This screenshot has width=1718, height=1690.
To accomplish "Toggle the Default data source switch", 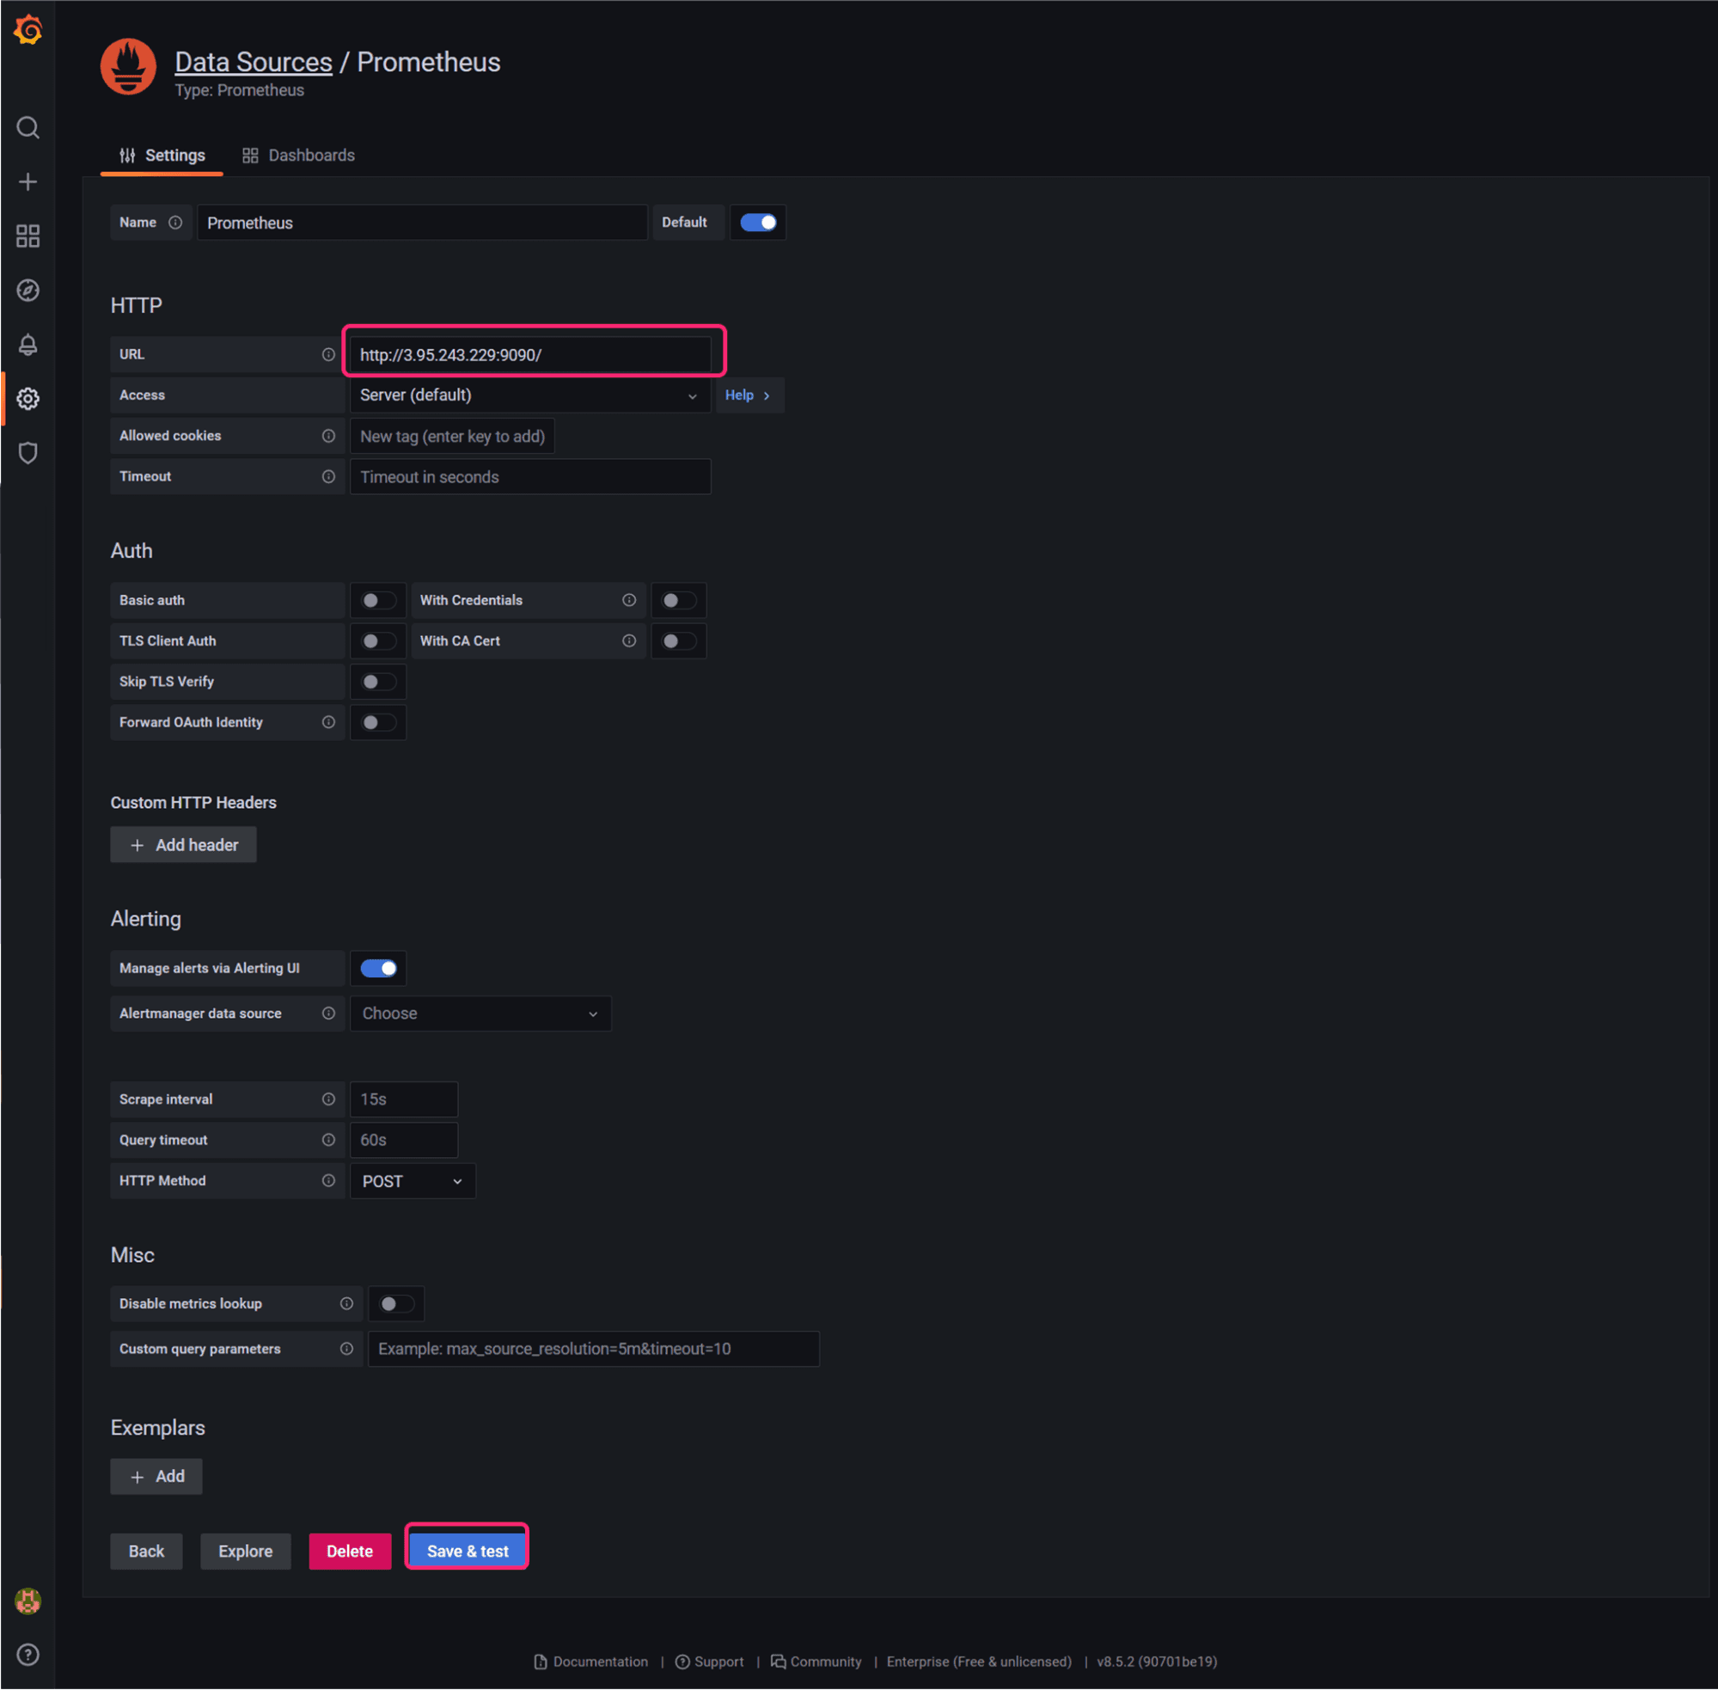I will pos(758,221).
